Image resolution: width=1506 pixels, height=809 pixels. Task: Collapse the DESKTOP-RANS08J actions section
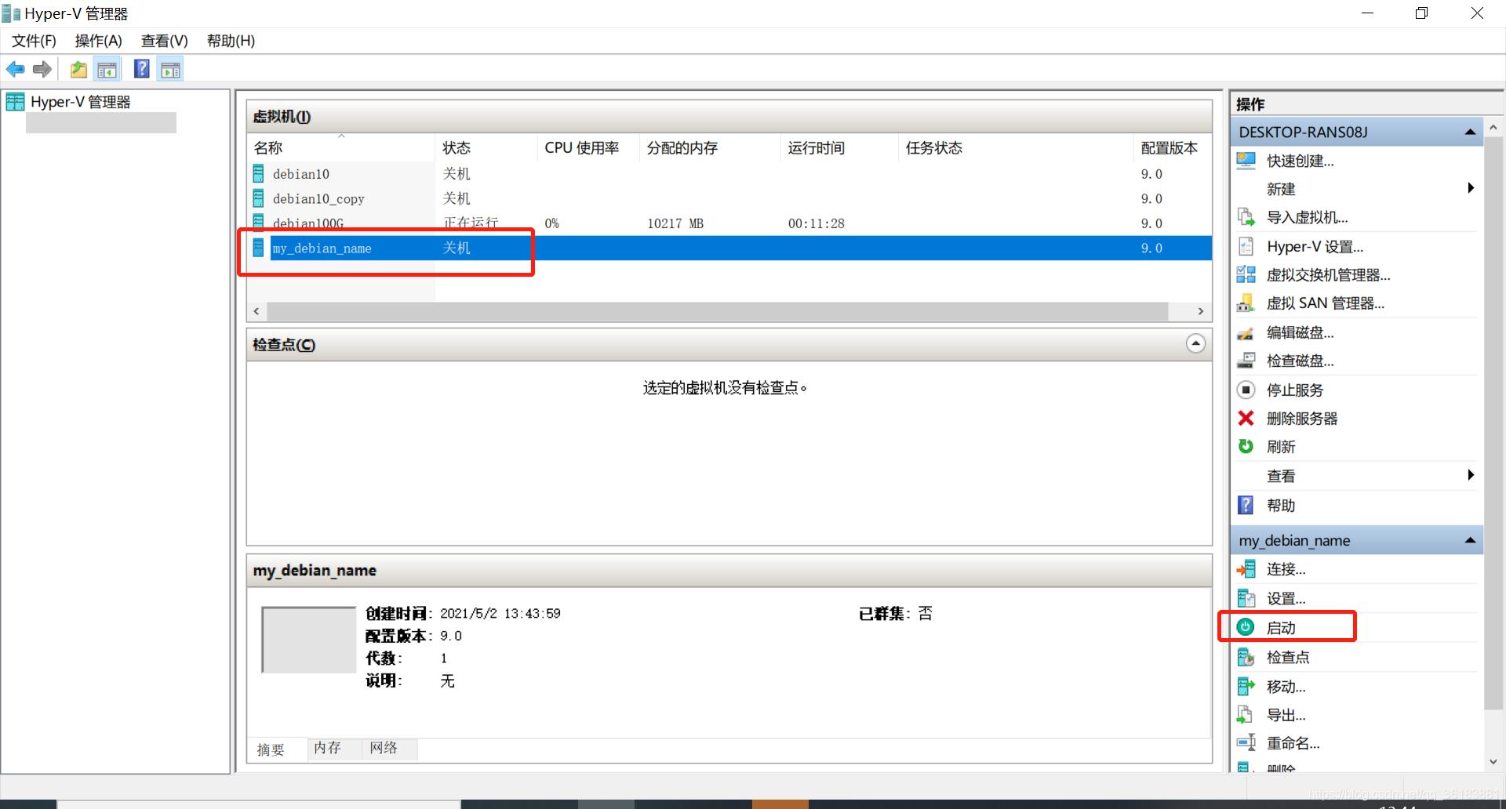tap(1470, 132)
